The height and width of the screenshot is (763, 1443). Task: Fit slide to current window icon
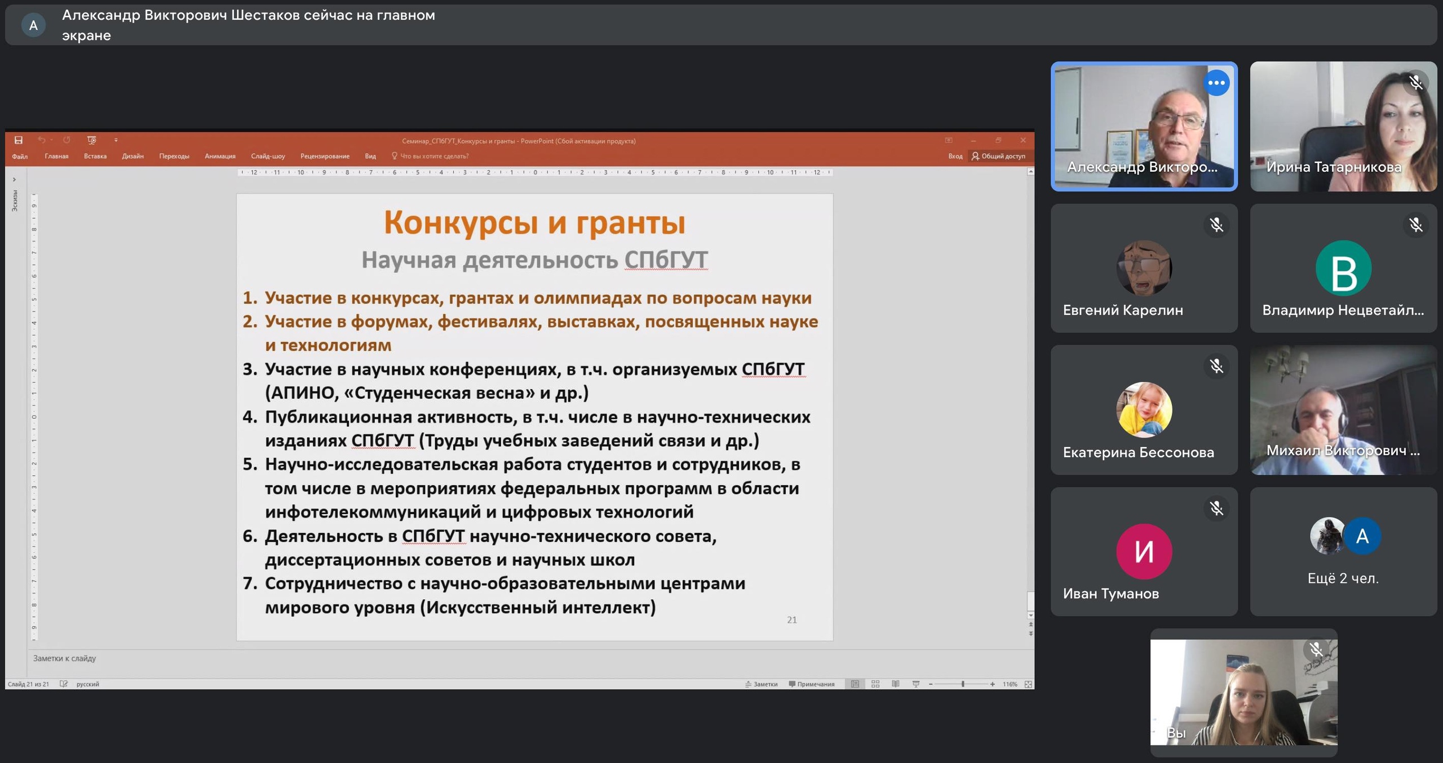[1028, 684]
